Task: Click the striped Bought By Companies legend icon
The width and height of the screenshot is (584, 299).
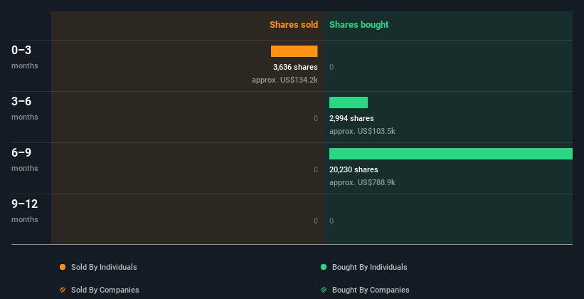Action: click(x=324, y=290)
